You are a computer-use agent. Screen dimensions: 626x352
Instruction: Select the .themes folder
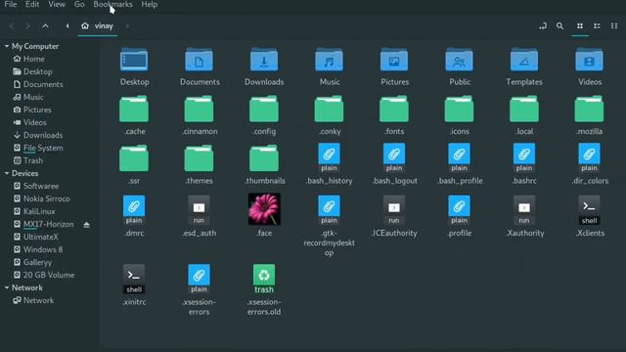tap(199, 158)
